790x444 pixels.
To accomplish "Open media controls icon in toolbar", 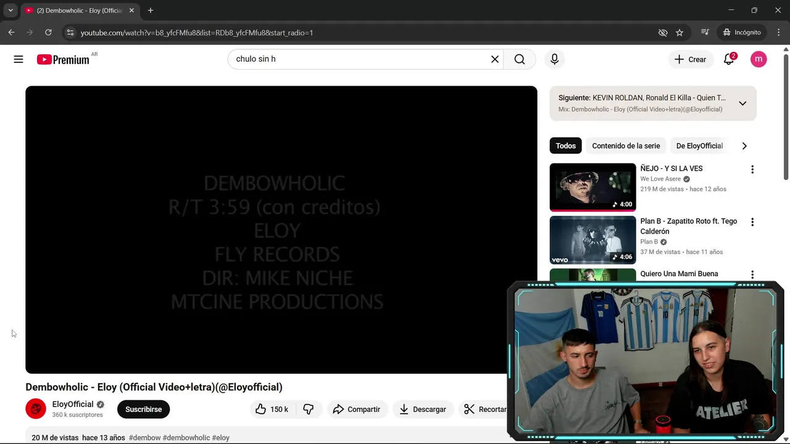I will 705,32.
